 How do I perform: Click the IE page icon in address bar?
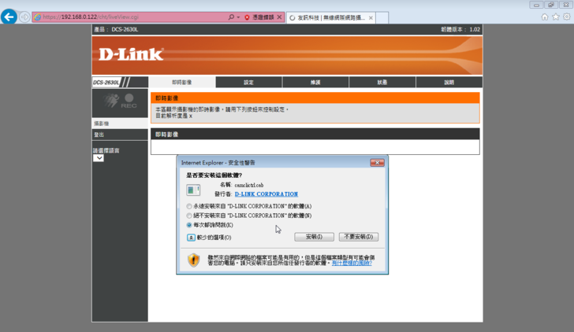click(37, 17)
